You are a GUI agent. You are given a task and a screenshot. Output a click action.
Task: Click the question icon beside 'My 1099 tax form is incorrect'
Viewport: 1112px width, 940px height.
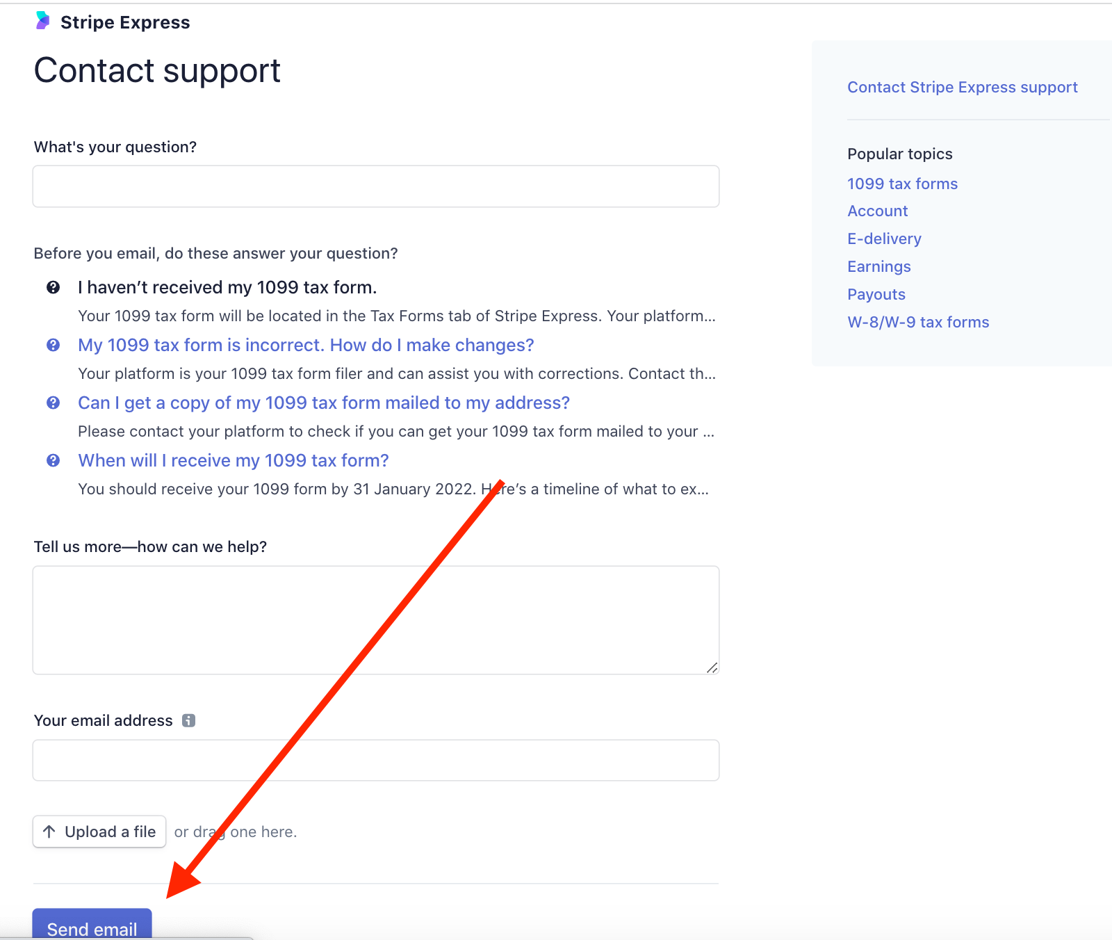pyautogui.click(x=53, y=345)
